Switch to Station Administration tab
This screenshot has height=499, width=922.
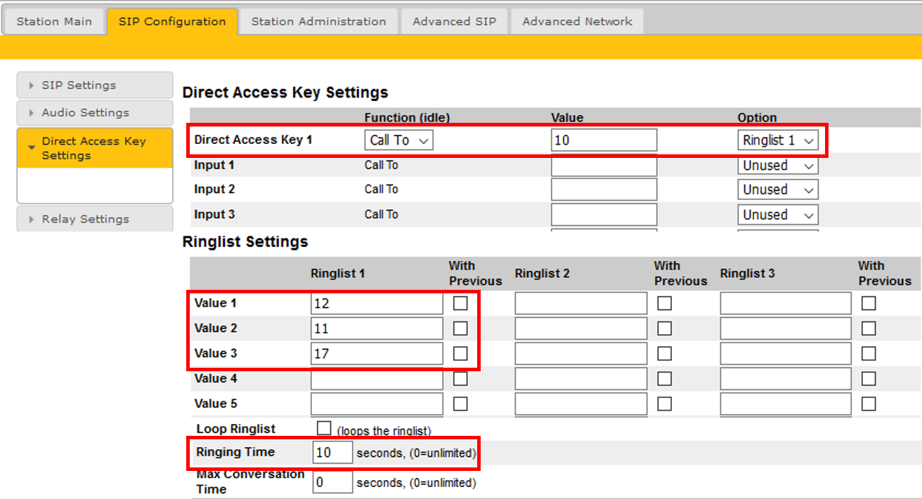tap(318, 21)
